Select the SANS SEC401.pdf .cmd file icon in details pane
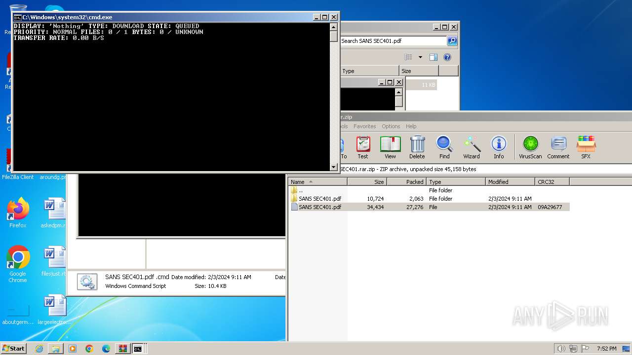This screenshot has height=355, width=632. (87, 282)
